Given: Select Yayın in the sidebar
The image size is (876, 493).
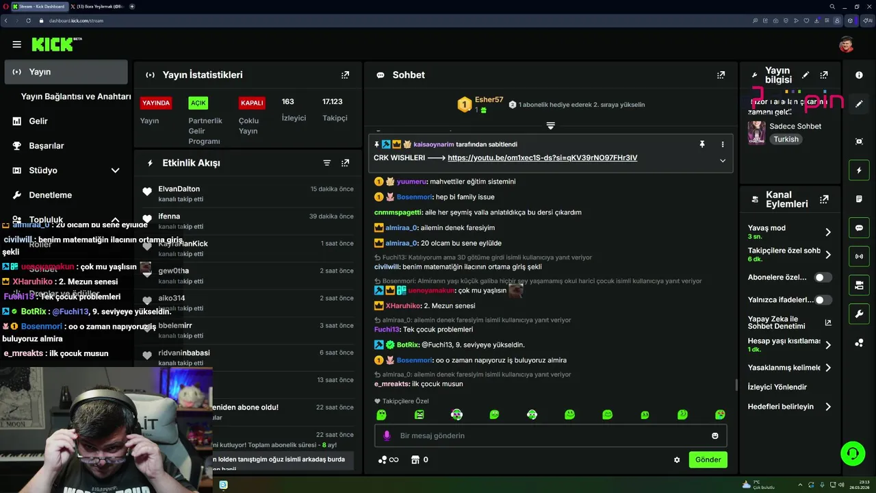Looking at the screenshot, I should (66, 72).
